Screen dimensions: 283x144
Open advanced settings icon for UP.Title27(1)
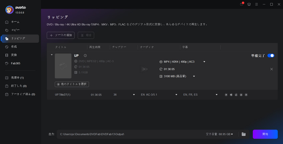pyautogui.click(x=231, y=95)
